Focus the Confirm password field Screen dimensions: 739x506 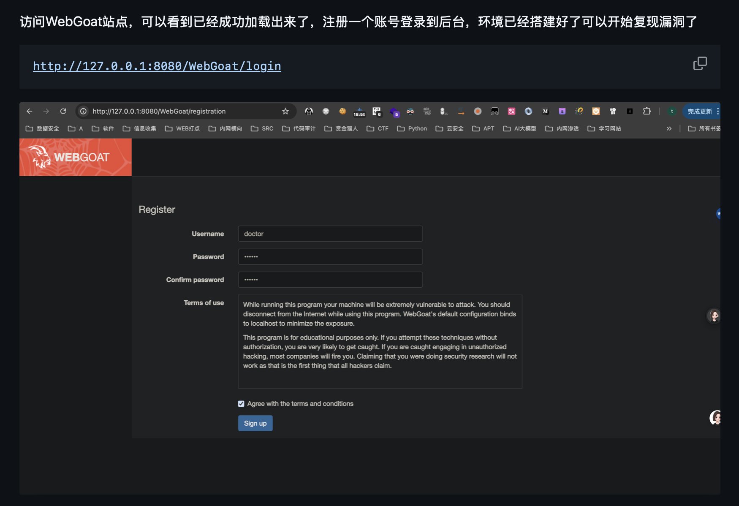coord(330,280)
